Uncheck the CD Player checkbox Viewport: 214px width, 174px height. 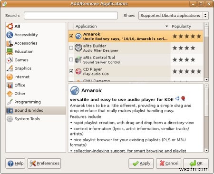pos(71,71)
